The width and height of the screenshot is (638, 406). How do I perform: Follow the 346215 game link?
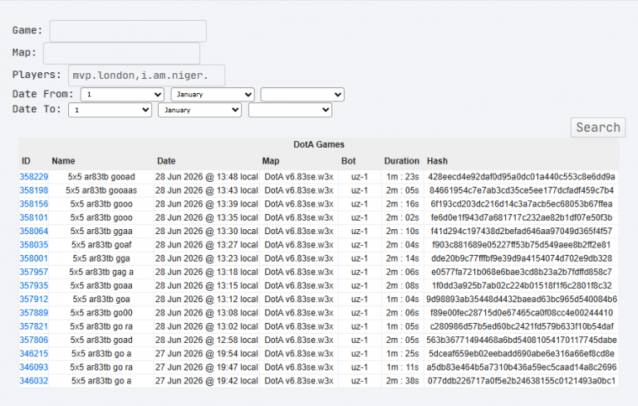(x=34, y=354)
